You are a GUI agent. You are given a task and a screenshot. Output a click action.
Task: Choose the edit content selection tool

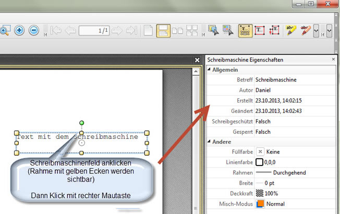click(228, 30)
